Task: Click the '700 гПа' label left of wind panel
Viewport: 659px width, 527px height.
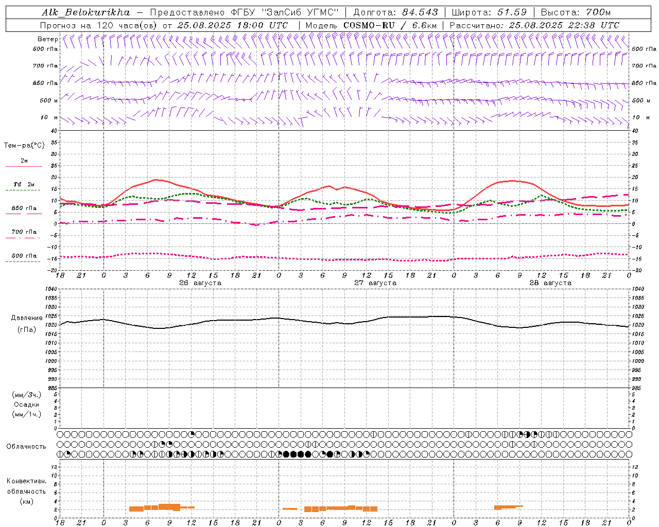Action: click(x=45, y=66)
